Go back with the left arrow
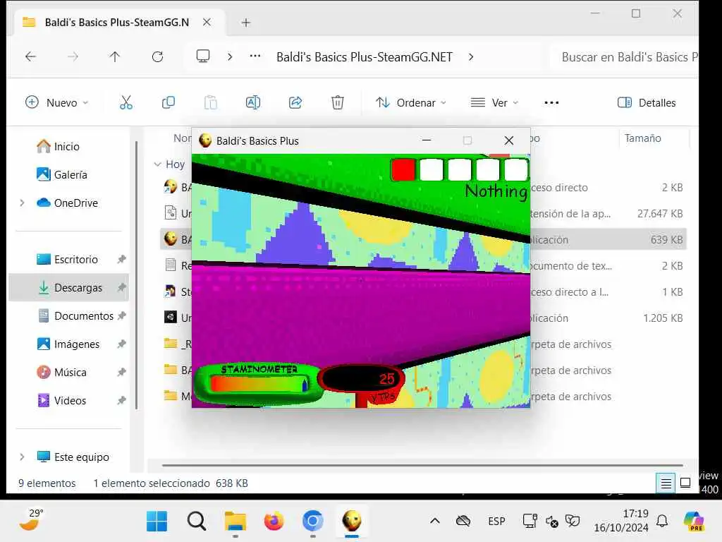 (x=31, y=56)
